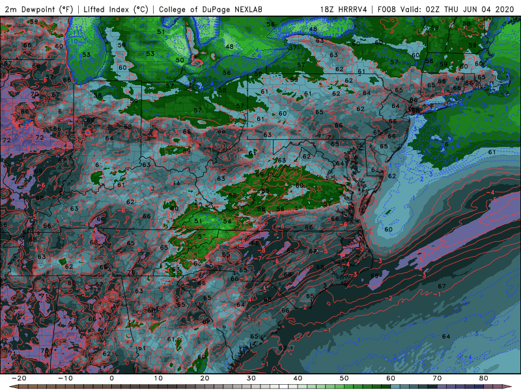The height and width of the screenshot is (390, 521).
Task: Click the '0' label on the color scale
Action: (111, 378)
